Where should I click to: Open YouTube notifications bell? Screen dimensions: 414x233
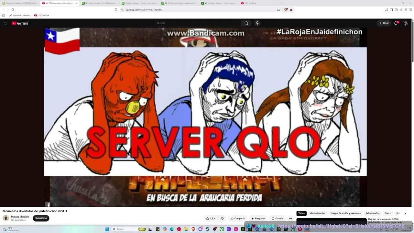pyautogui.click(x=396, y=23)
